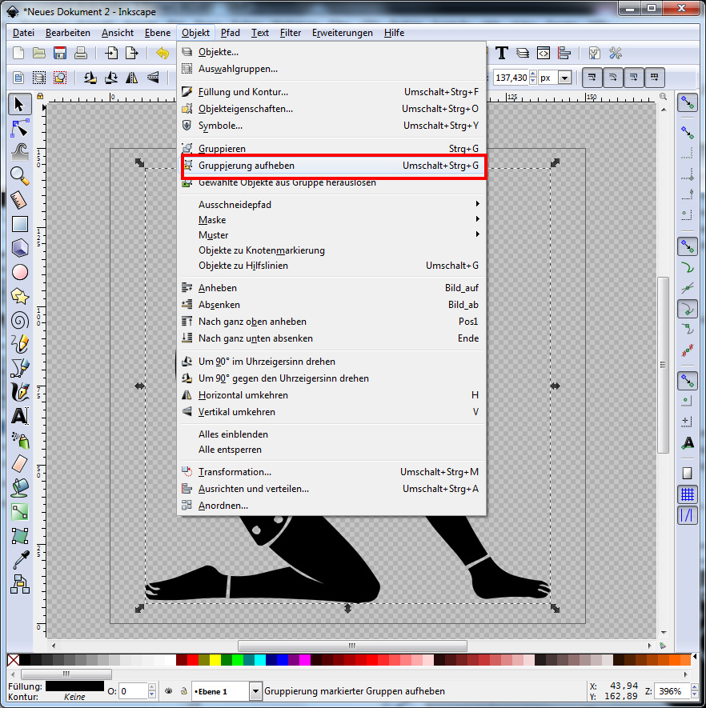The height and width of the screenshot is (708, 706).
Task: Click the Save document icon
Action: [59, 54]
